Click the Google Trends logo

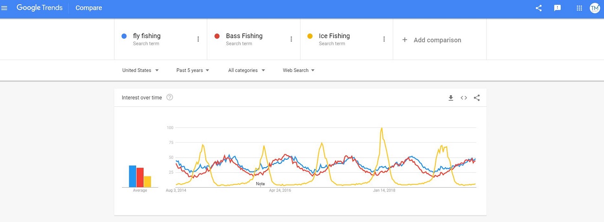[39, 8]
